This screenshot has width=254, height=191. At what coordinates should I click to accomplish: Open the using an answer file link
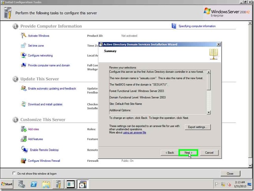pos(134,133)
